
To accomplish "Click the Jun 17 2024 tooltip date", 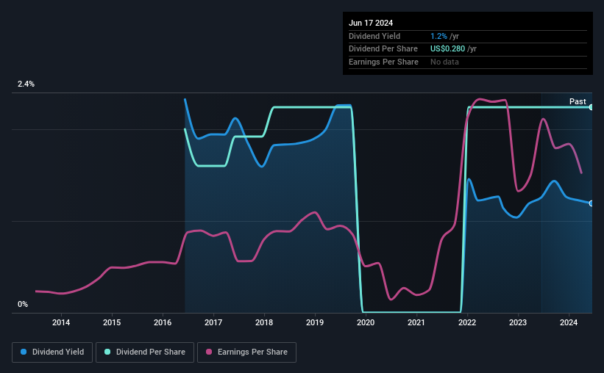I will click(x=371, y=23).
